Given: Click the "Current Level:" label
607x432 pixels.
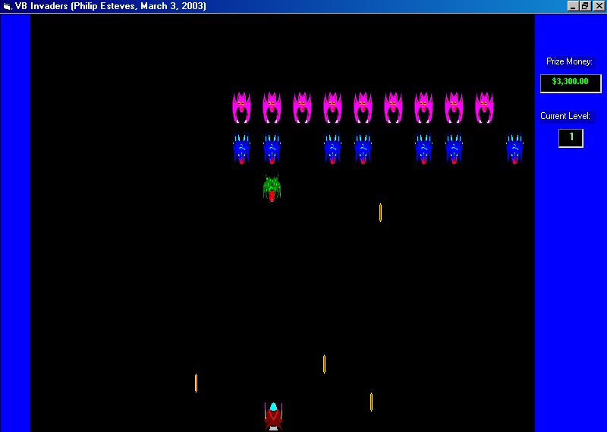Looking at the screenshot, I should pos(565,116).
